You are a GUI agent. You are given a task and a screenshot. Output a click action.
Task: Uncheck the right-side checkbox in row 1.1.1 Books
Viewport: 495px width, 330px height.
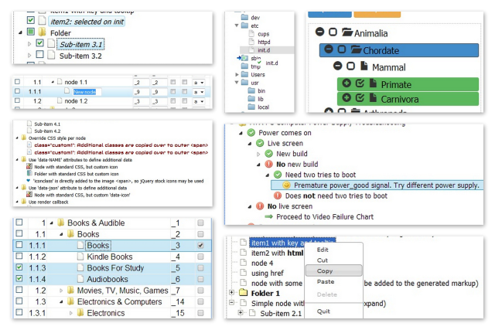[x=200, y=246]
